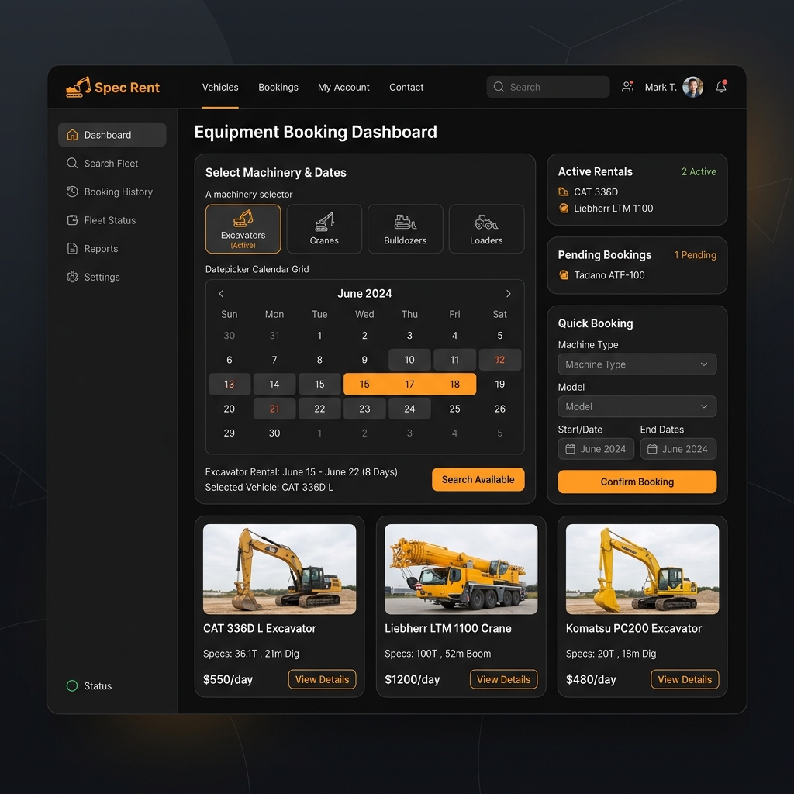Open Reports in sidebar
This screenshot has height=794, width=794.
point(112,248)
